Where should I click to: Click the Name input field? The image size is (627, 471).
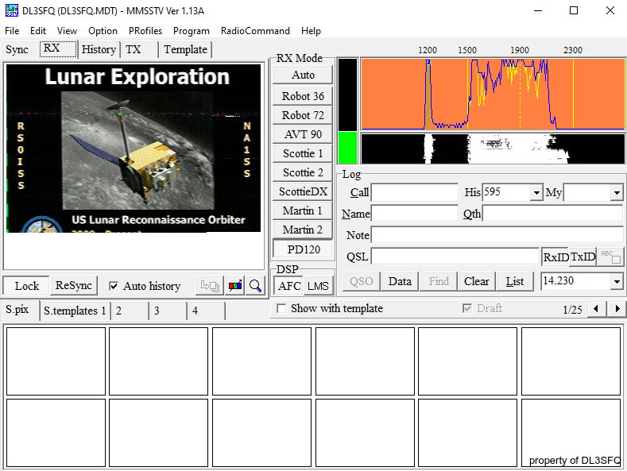coord(414,214)
